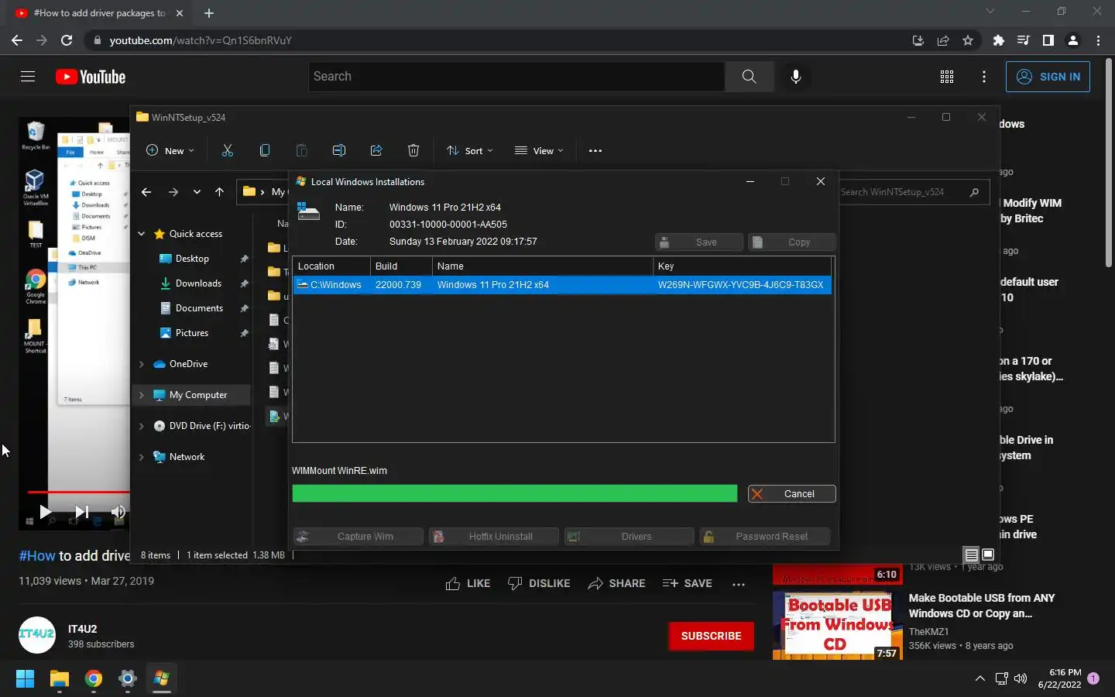Open Chrome three-dot menu
Screen dimensions: 1115x697
[1098, 40]
